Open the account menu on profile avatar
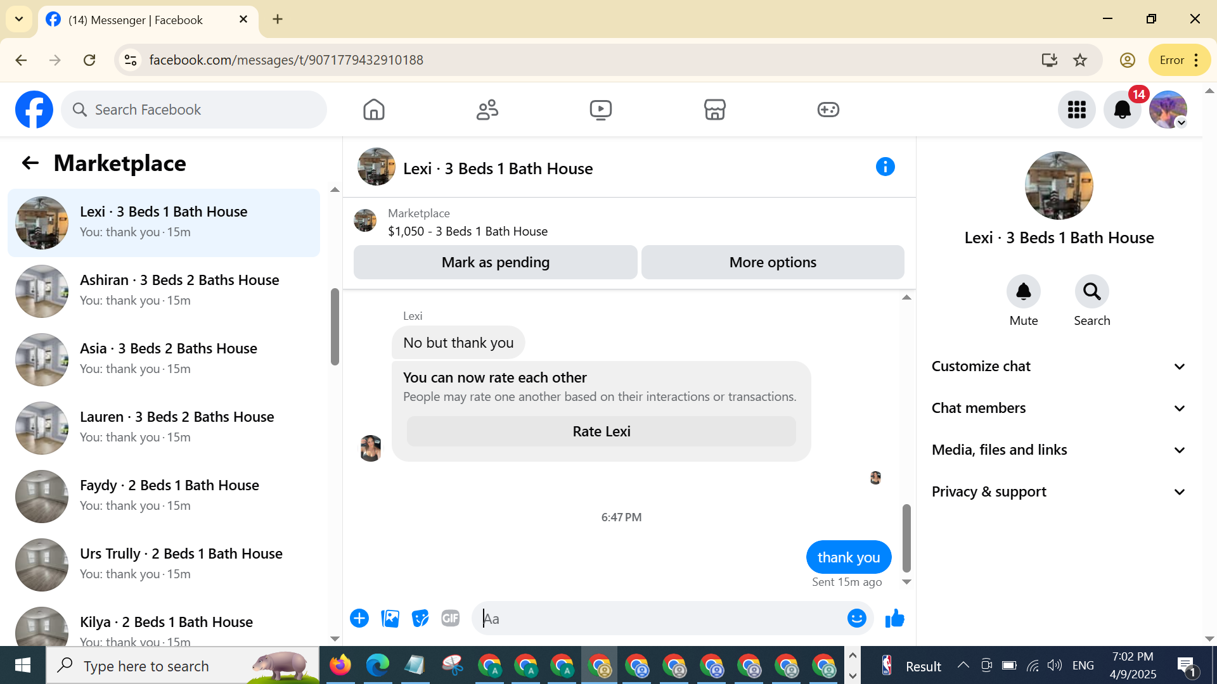Image resolution: width=1217 pixels, height=684 pixels. click(1168, 110)
